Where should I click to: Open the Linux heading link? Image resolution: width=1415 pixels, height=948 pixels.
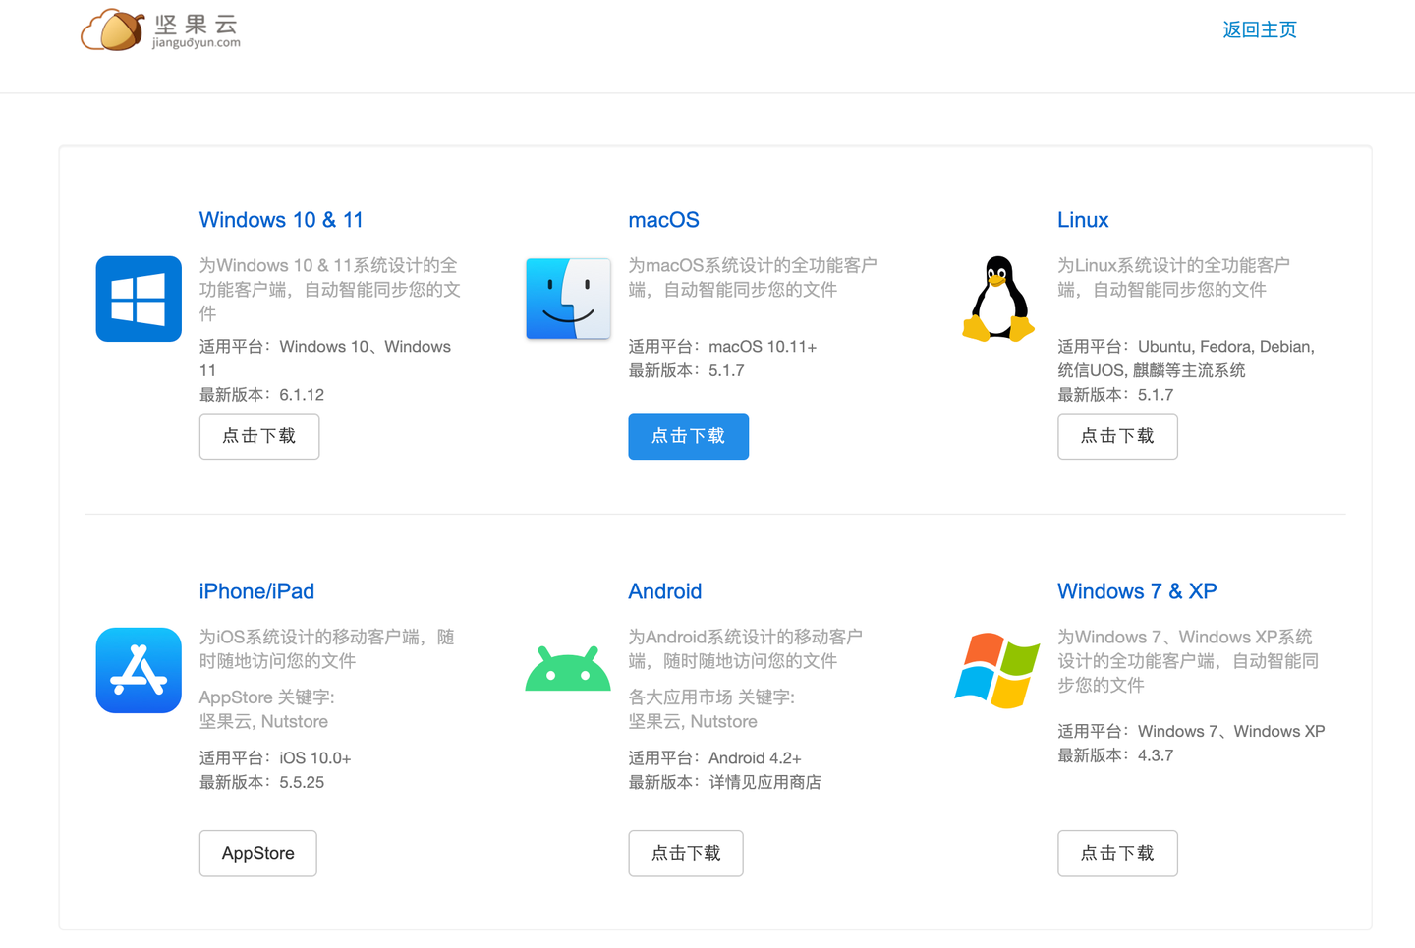1083,220
